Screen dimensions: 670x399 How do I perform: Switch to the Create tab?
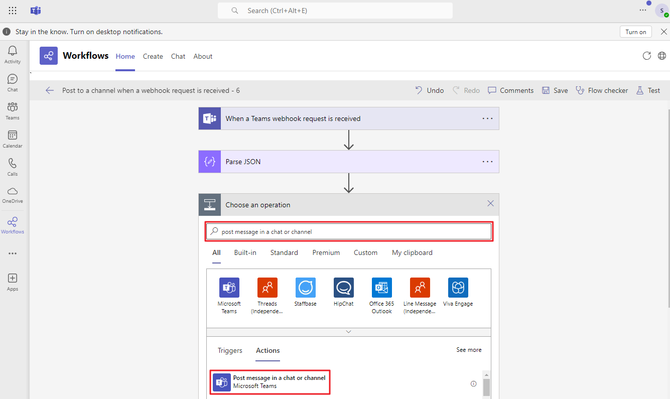153,56
